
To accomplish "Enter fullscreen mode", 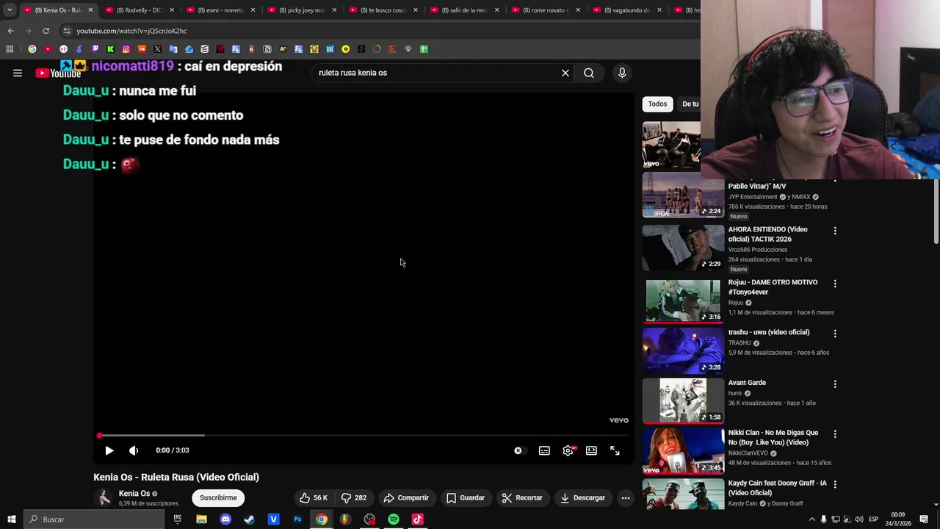I will click(615, 450).
